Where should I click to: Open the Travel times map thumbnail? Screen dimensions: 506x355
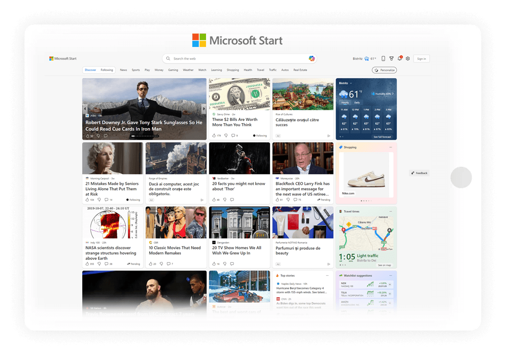pos(366,233)
